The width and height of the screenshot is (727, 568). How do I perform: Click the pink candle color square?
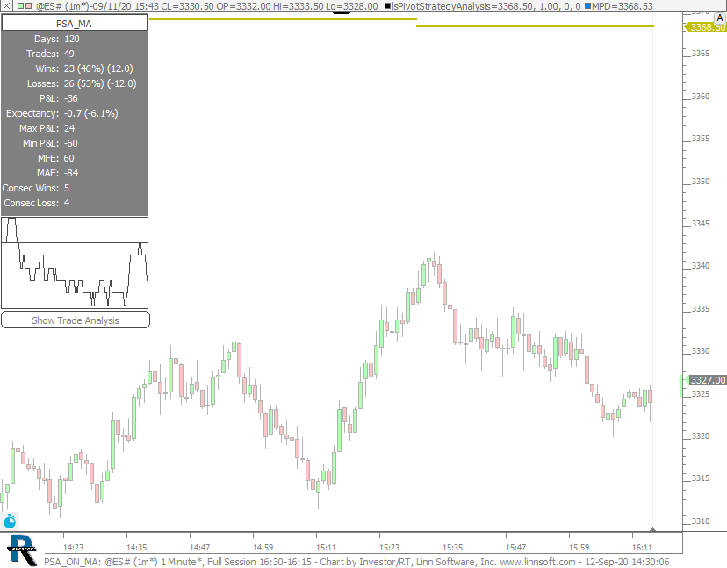pyautogui.click(x=29, y=6)
